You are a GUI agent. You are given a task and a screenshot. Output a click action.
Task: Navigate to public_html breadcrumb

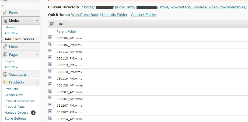click(124, 7)
